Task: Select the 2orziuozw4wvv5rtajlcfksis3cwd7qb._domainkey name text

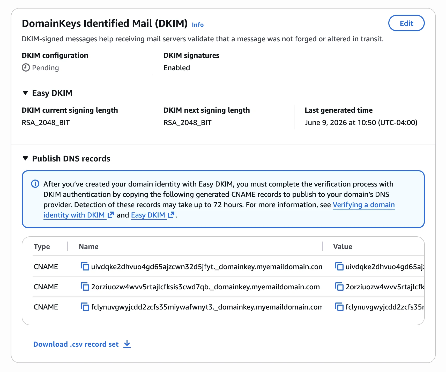Action: coord(205,287)
